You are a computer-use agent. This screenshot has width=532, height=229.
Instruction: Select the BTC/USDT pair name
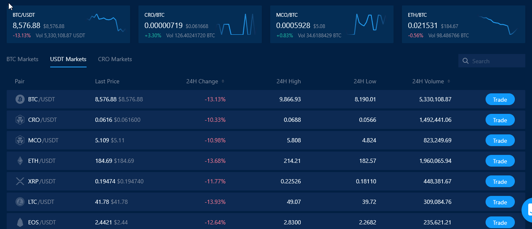[41, 99]
